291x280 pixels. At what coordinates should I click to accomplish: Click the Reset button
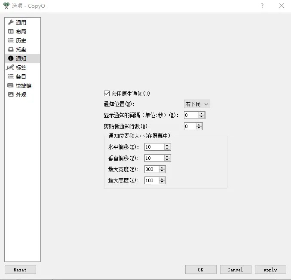(20, 270)
